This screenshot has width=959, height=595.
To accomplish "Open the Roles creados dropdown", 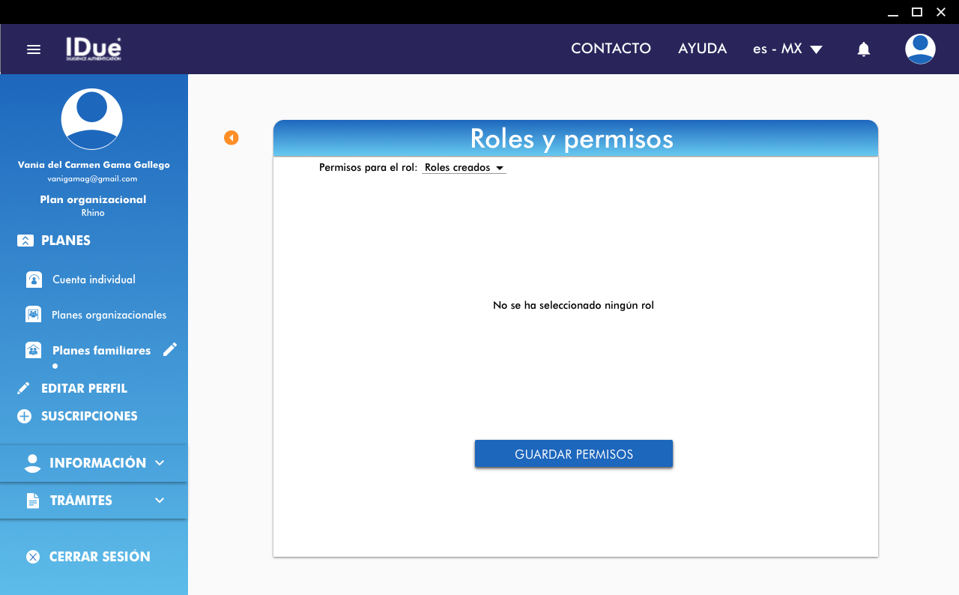I will pos(465,168).
